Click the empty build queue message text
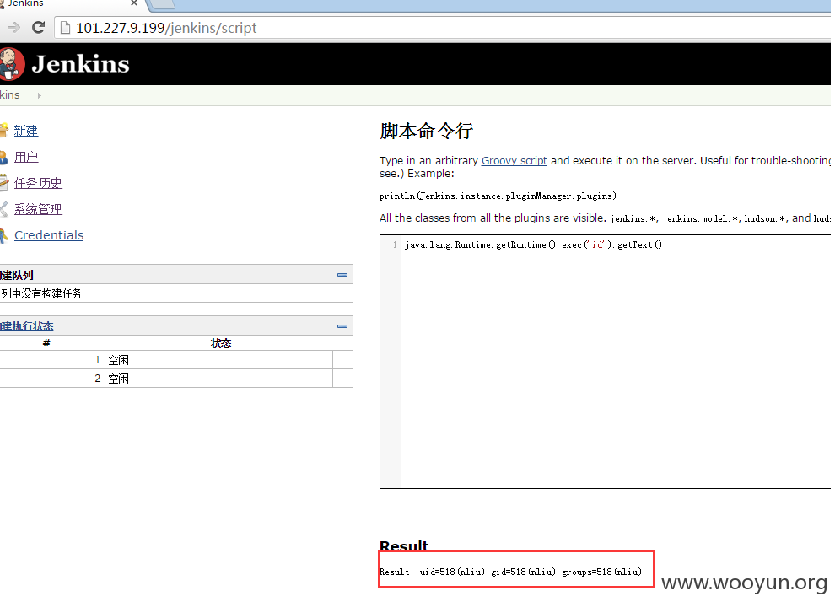The width and height of the screenshot is (835, 607). 41,293
